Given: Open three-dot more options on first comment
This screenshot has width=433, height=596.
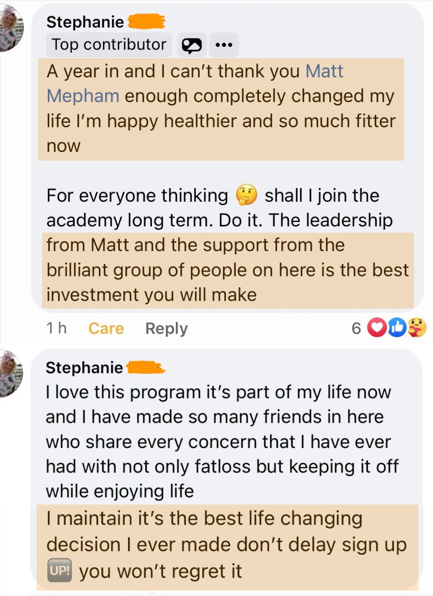Looking at the screenshot, I should click(x=224, y=45).
